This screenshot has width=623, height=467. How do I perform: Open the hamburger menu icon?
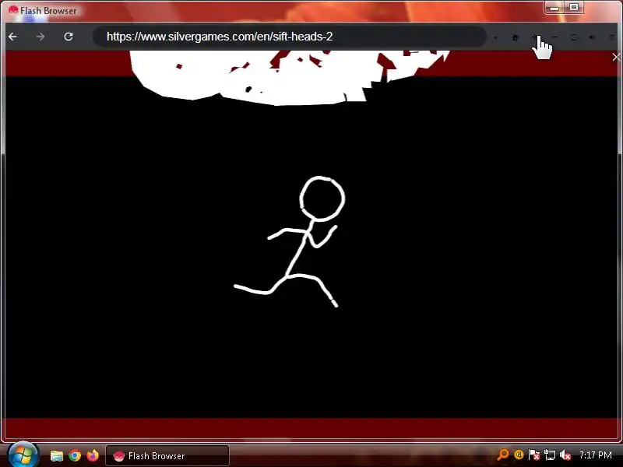pyautogui.click(x=612, y=37)
